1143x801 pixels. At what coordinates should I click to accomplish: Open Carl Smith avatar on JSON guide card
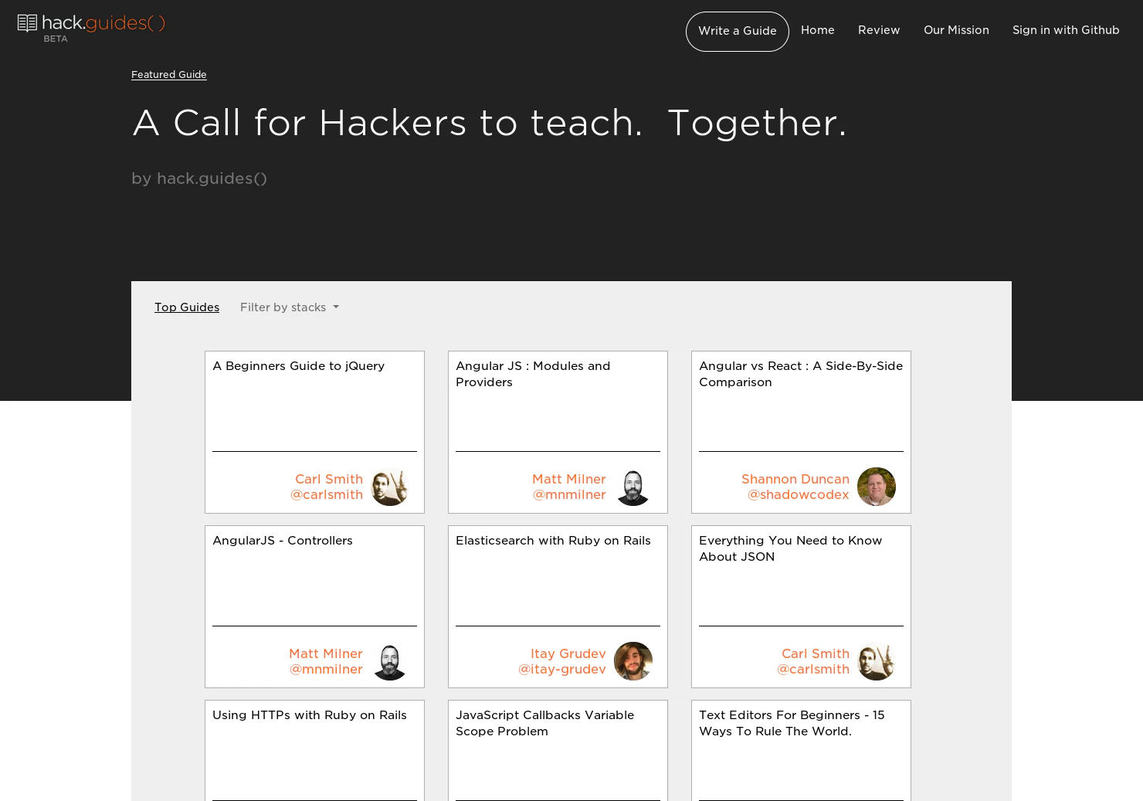pos(877,661)
